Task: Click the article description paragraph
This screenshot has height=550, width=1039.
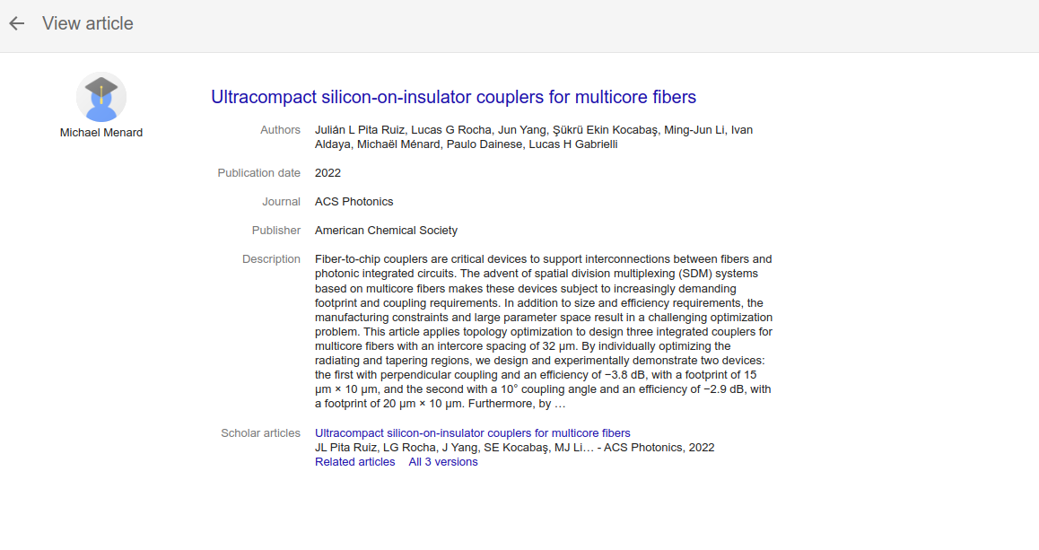Action: tap(538, 332)
